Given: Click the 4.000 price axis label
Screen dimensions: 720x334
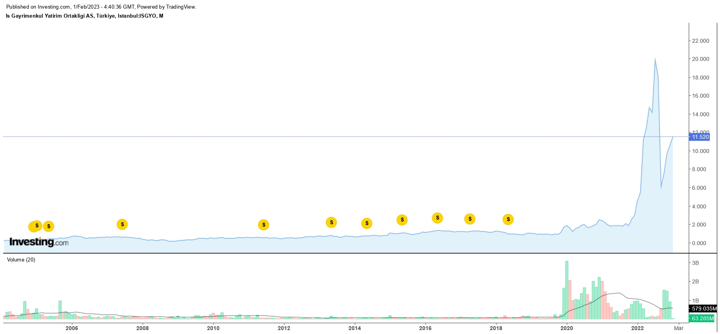Looking at the screenshot, I should [x=699, y=206].
